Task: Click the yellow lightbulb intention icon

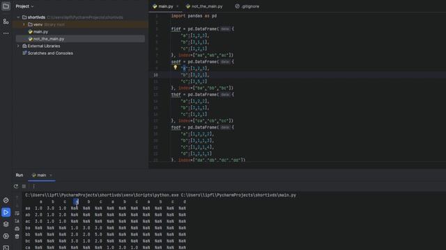Action: 175,67
